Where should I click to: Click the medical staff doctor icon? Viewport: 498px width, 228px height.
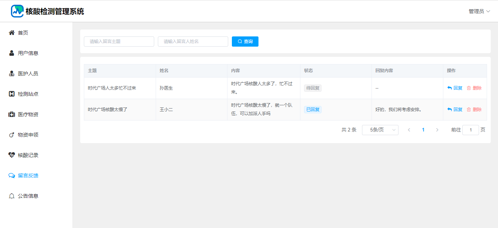click(x=12, y=74)
